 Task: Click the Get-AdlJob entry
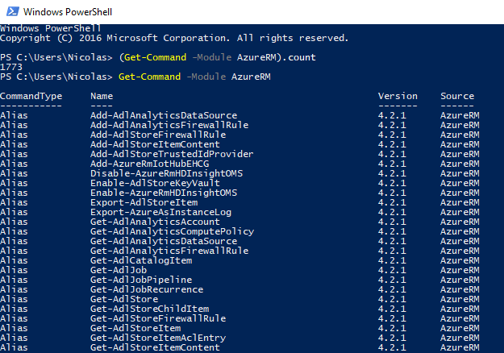tap(119, 270)
